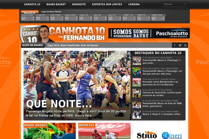Click thumbnail for Noroeste vence Bandeirante
The width and height of the screenshot is (209, 139).
137,82
